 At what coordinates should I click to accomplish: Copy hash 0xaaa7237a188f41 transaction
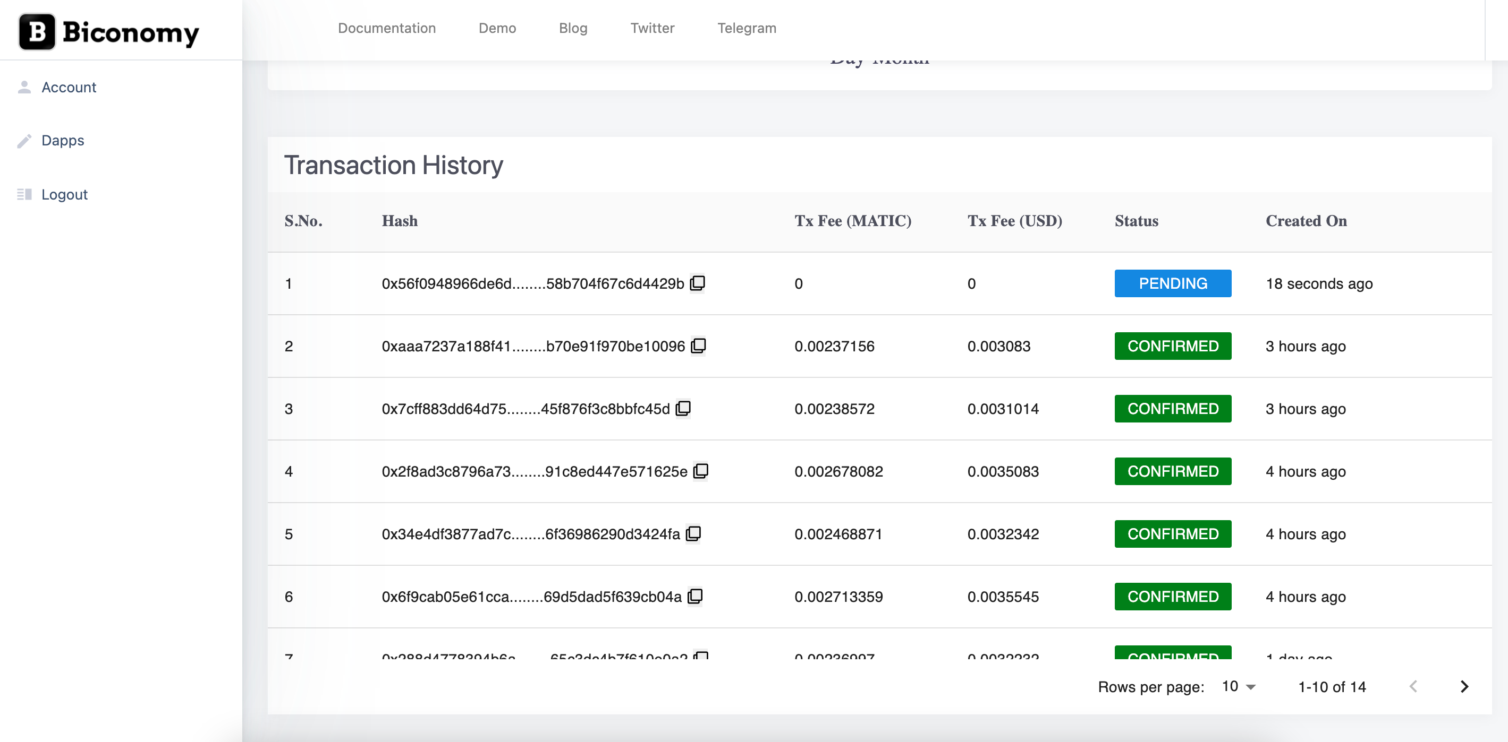coord(698,346)
